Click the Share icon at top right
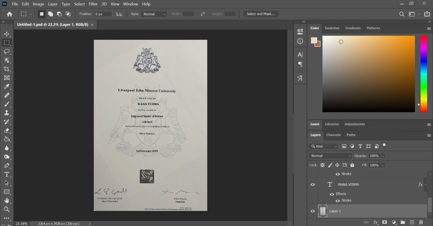The width and height of the screenshot is (433, 226). (x=427, y=14)
